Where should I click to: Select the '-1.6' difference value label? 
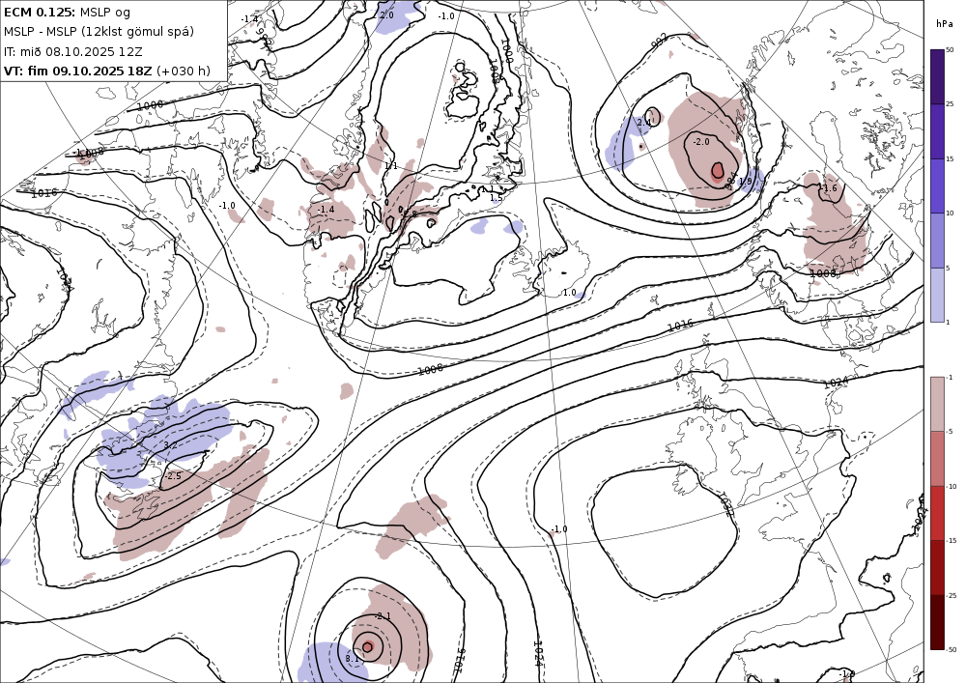(x=829, y=187)
